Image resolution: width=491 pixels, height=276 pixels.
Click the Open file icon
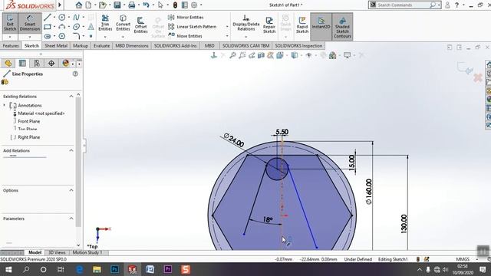(x=102, y=5)
